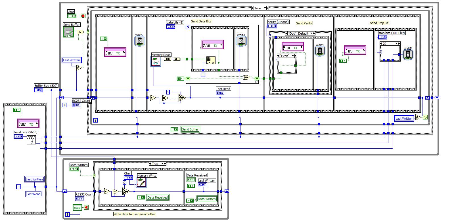Open the 20 case selector dropdown

pyautogui.click(x=397, y=44)
